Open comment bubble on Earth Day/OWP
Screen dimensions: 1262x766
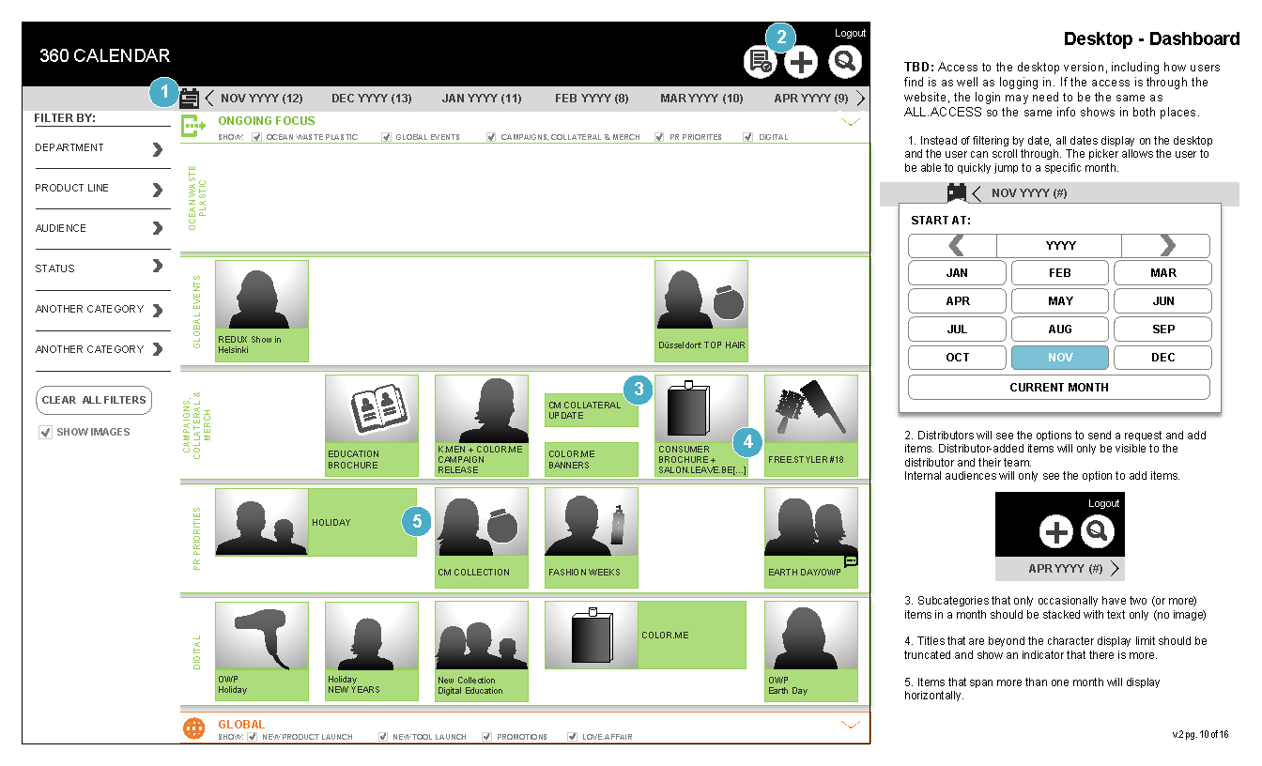(x=851, y=560)
